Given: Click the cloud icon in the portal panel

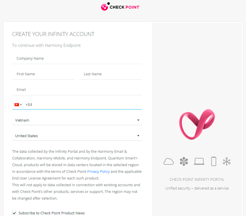Looking at the screenshot, I should [x=169, y=161].
